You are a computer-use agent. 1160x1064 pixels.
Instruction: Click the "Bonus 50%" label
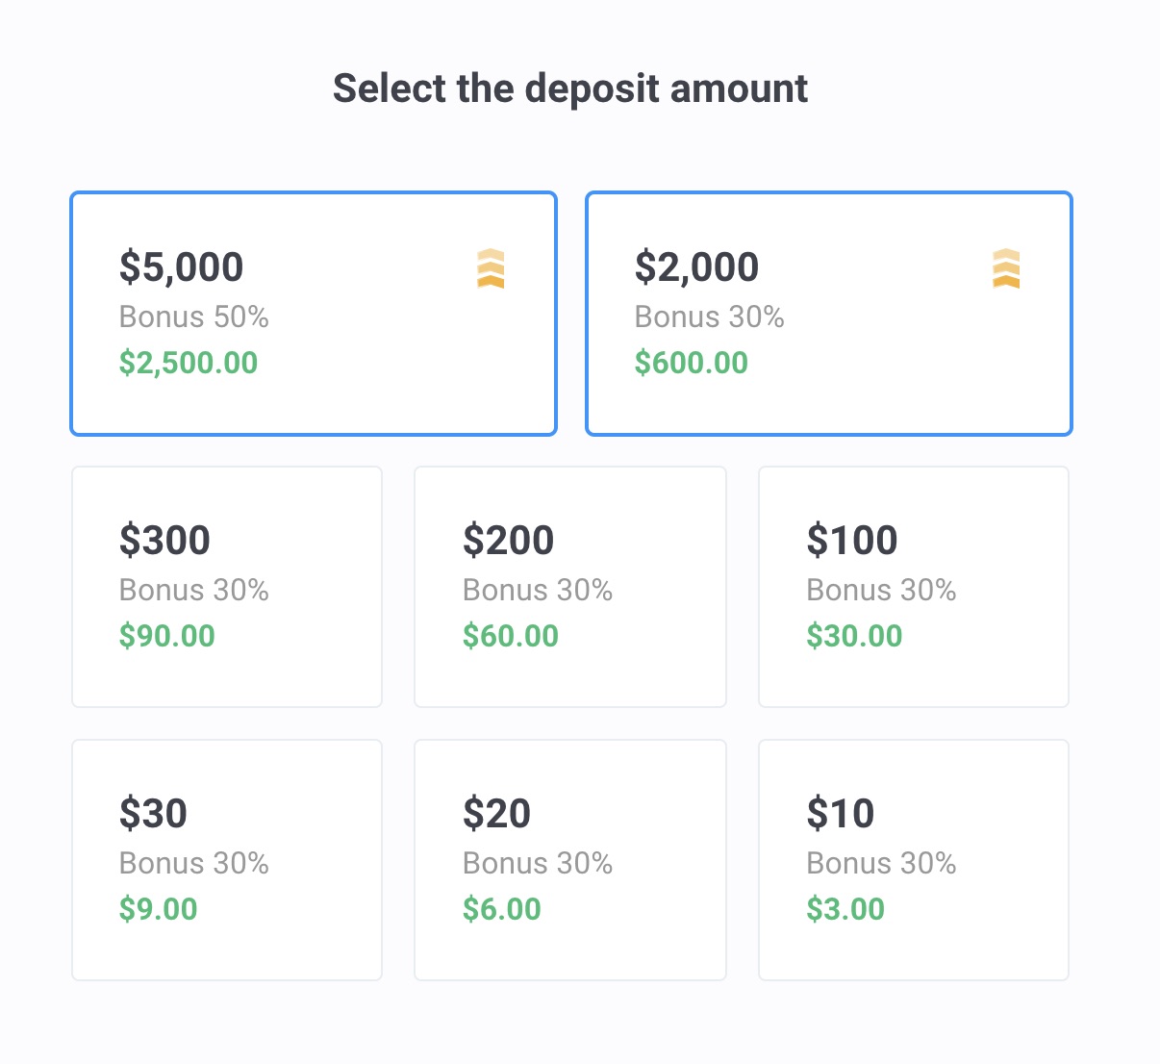194,317
